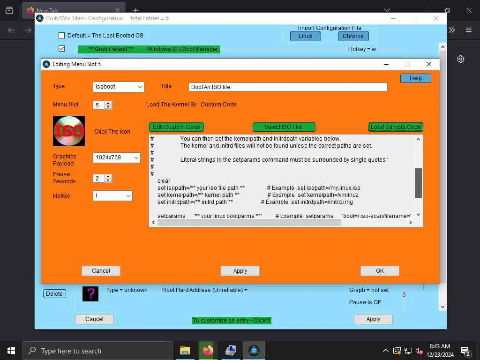The height and width of the screenshot is (360, 480).
Task: Open the Help button
Action: (x=416, y=78)
